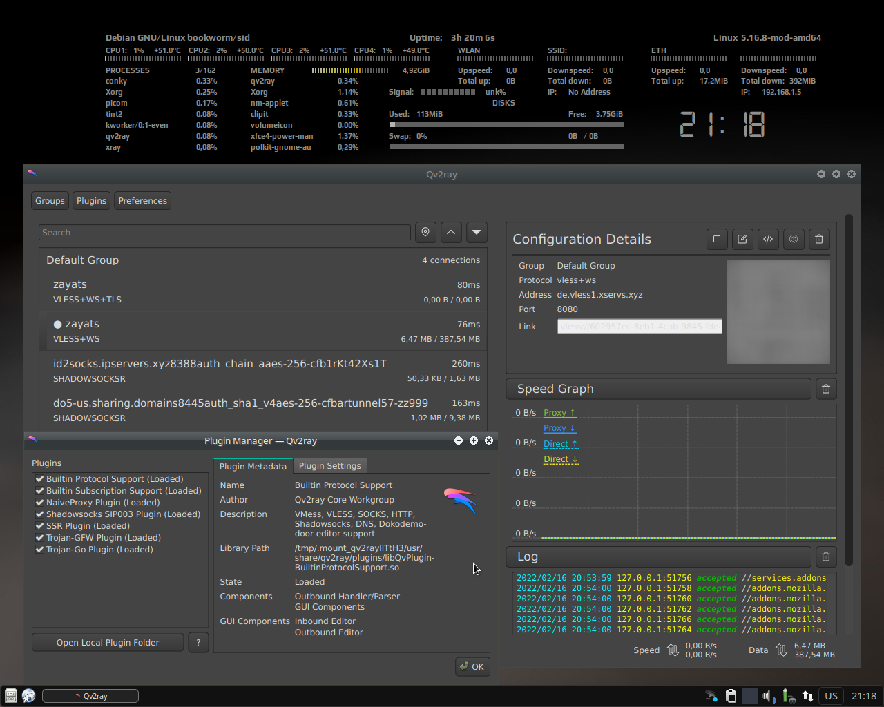Click the Direct ↓ legend in Speed Graph
The image size is (884, 707).
point(560,459)
